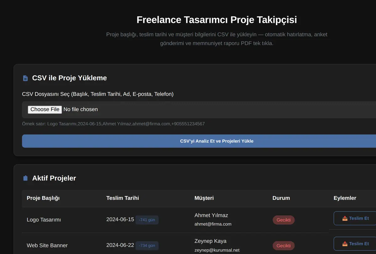Select the Durum column header

[281, 198]
